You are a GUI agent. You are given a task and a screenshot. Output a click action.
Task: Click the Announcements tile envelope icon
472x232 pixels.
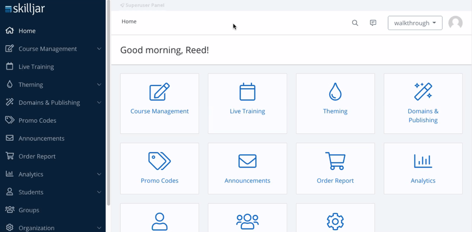[x=247, y=161]
